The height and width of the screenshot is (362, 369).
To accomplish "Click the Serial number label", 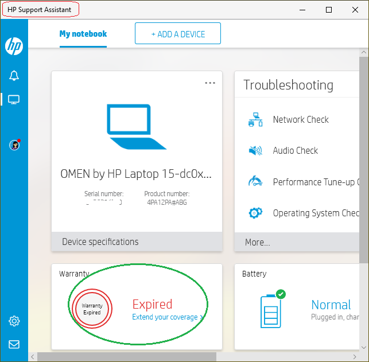I will 104,194.
